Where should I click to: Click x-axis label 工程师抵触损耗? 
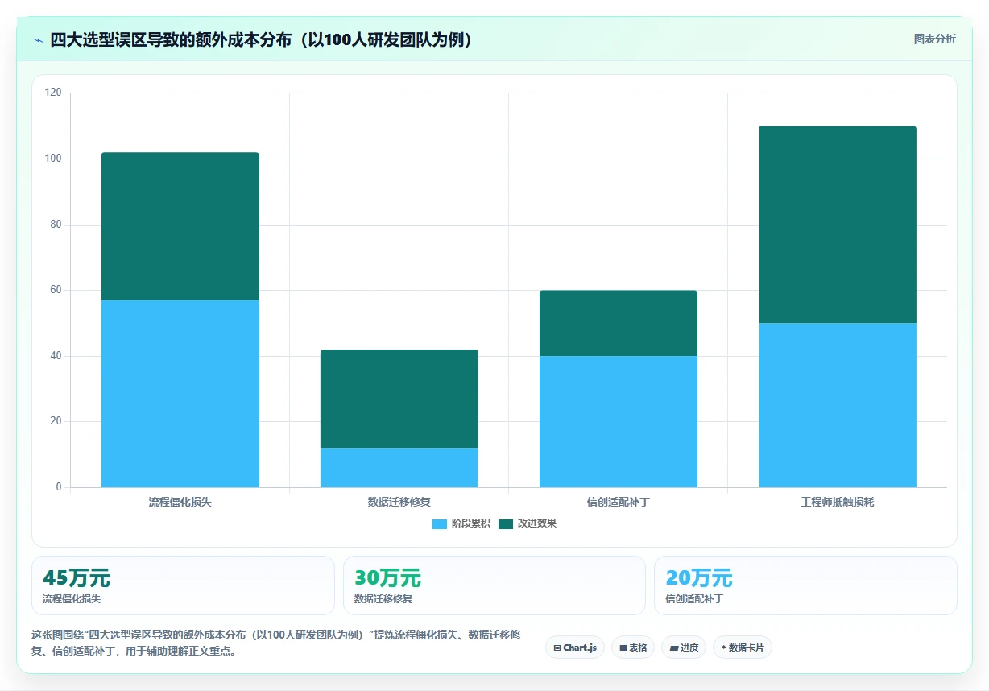[x=838, y=502]
